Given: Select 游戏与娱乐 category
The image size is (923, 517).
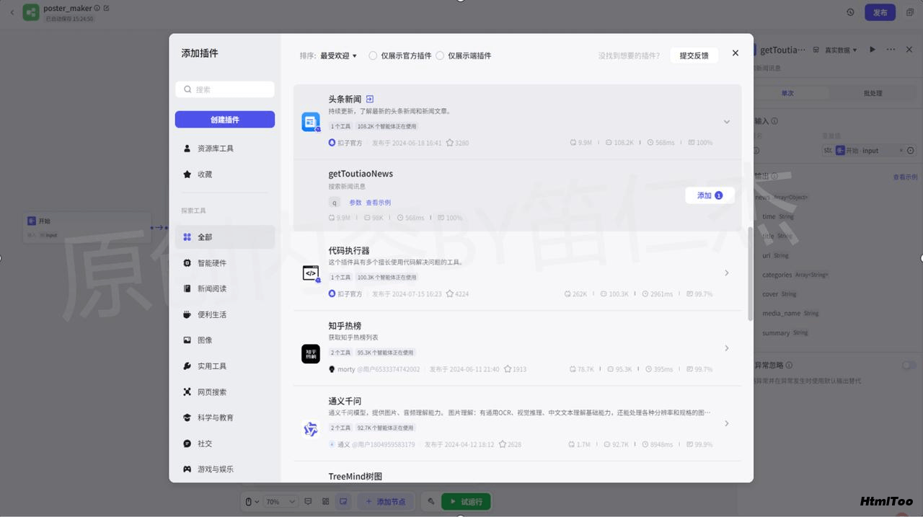Looking at the screenshot, I should 225,469.
